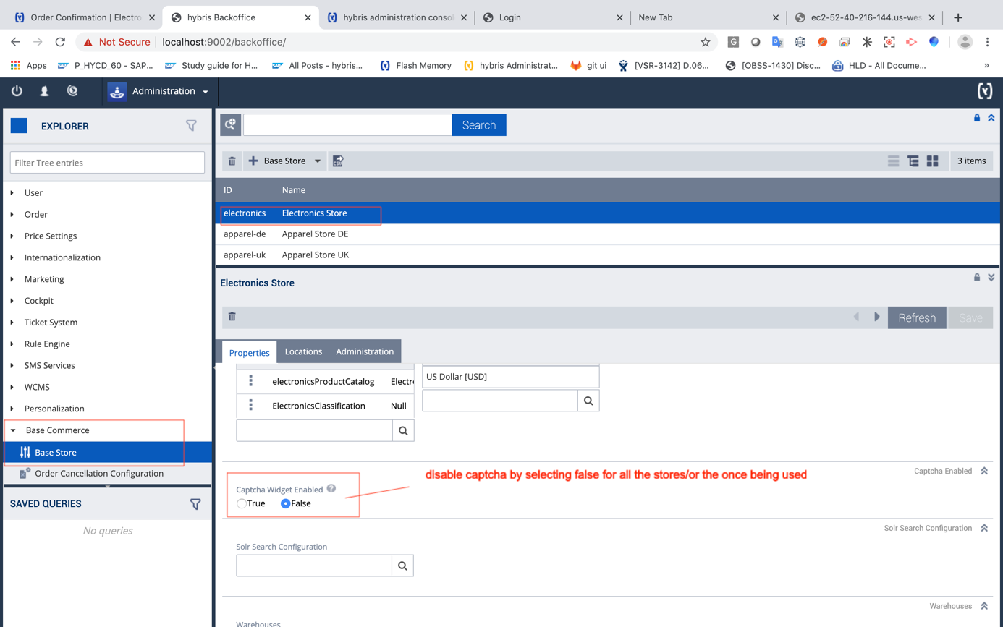Click the Filter Tree entries field

tap(107, 163)
